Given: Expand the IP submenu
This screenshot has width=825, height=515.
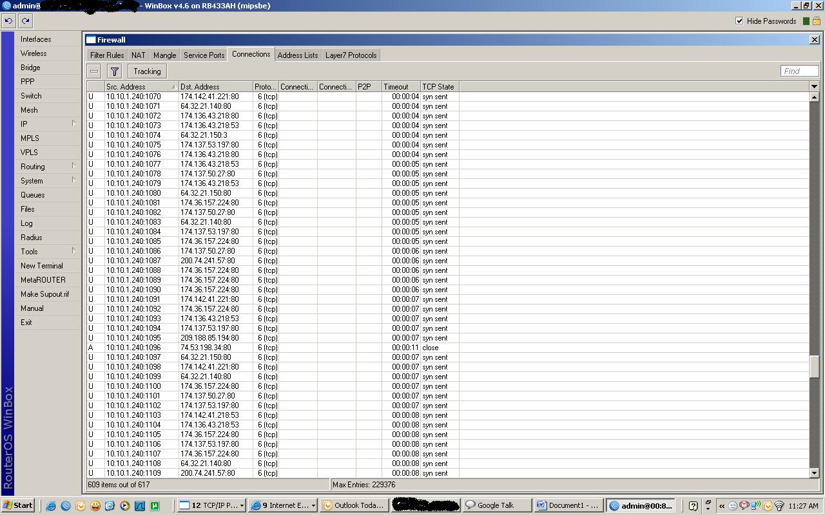Looking at the screenshot, I should click(x=73, y=124).
